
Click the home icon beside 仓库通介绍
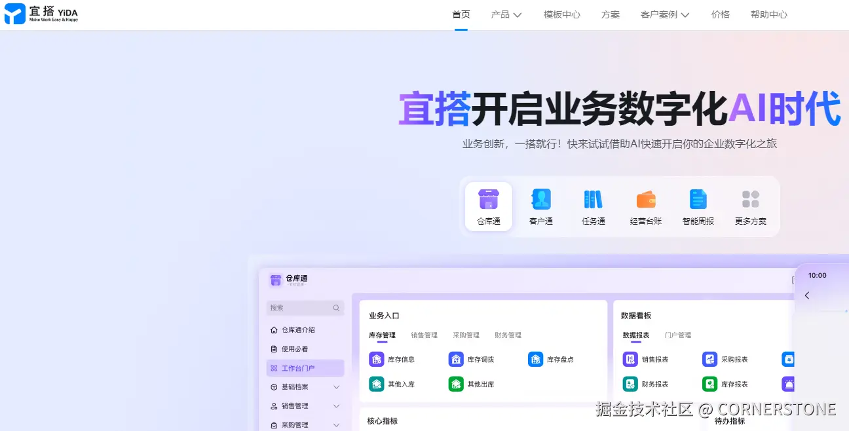[x=274, y=330]
